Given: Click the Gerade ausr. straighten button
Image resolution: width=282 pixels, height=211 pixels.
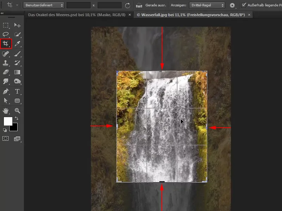Looking at the screenshot, I should (x=151, y=5).
